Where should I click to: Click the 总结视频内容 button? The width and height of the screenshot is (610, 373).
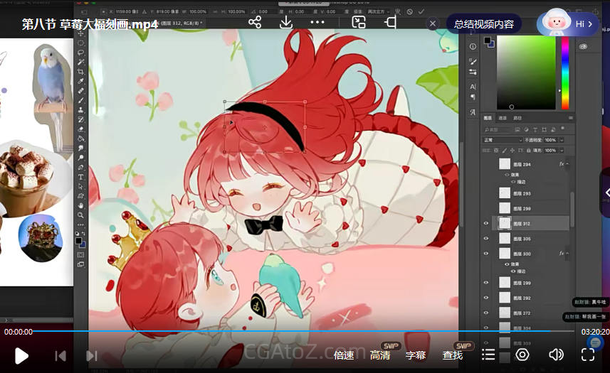[484, 23]
